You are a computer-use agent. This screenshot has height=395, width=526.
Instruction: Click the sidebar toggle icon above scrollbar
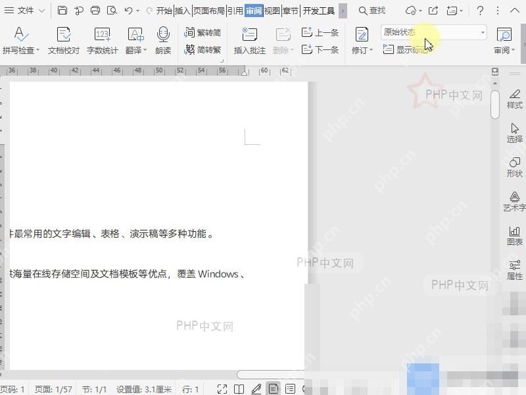495,72
